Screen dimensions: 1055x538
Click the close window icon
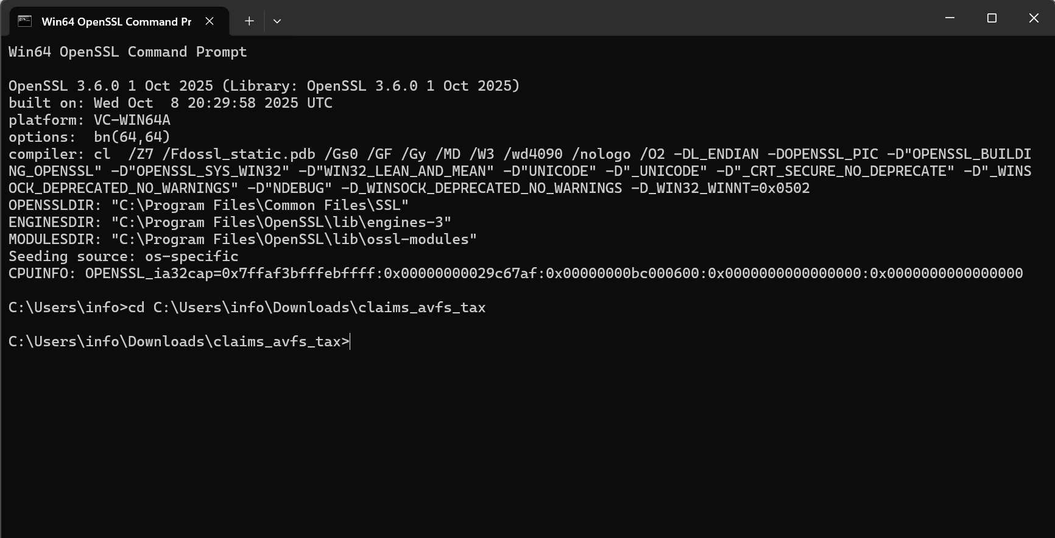pos(1034,18)
